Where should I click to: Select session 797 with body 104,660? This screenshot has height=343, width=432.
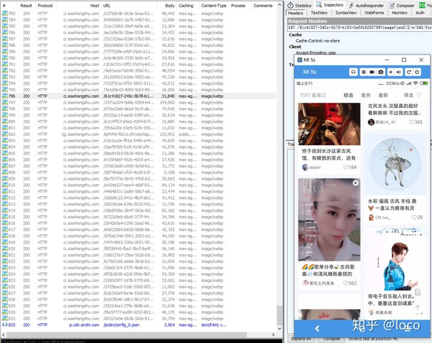[x=139, y=103]
